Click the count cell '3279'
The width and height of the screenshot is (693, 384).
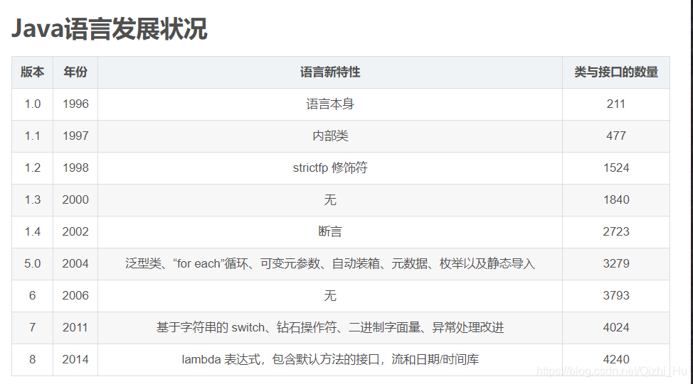(x=616, y=263)
